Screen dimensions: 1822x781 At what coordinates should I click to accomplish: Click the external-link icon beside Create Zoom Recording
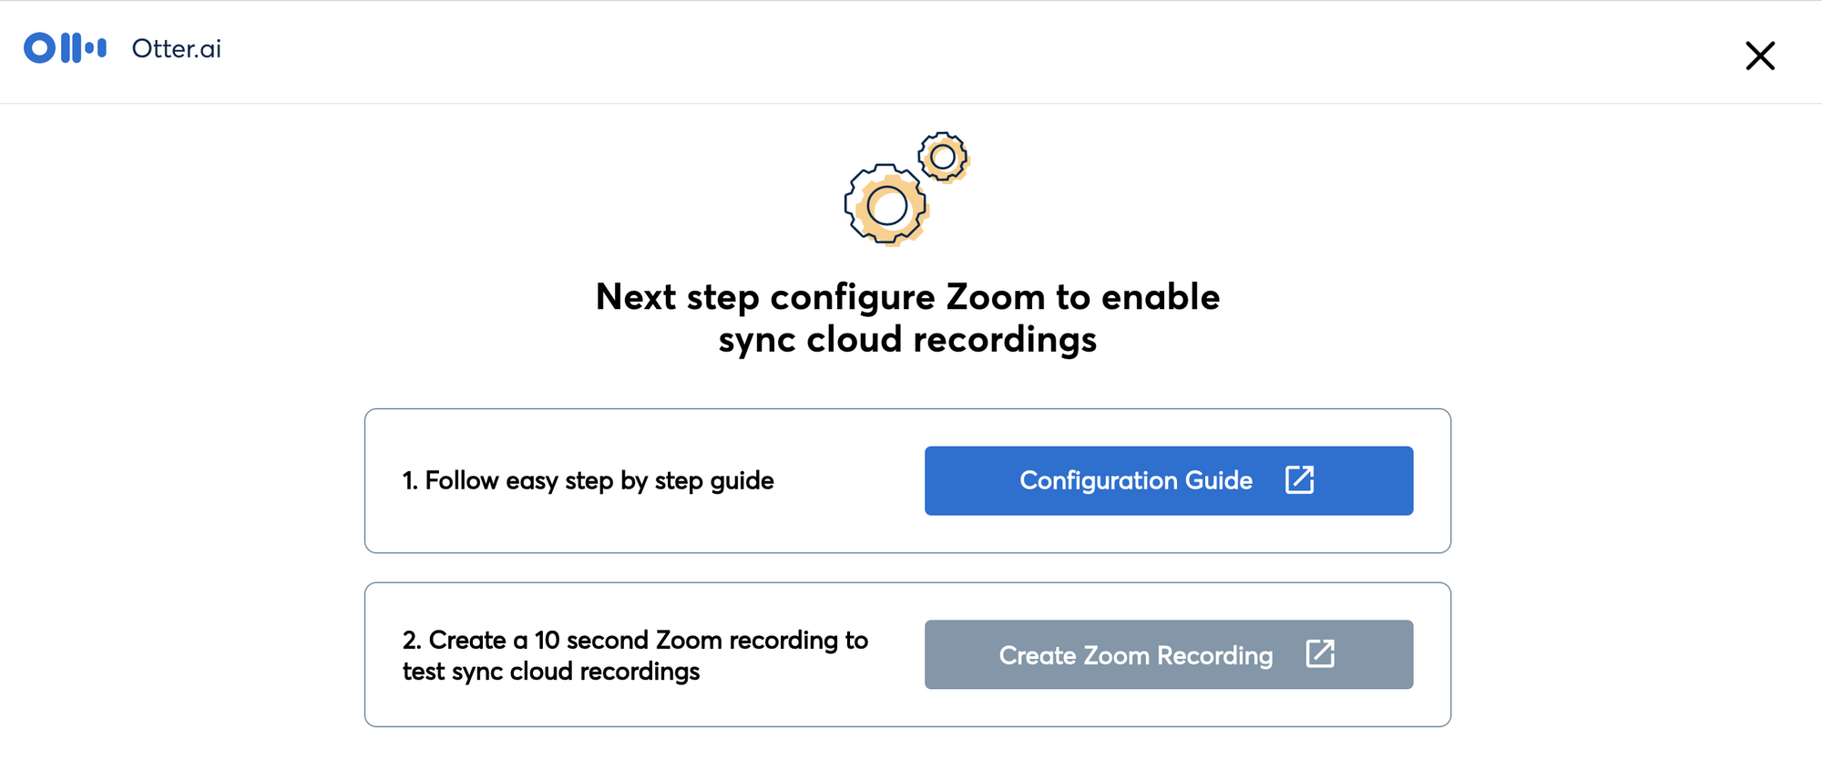coord(1319,653)
